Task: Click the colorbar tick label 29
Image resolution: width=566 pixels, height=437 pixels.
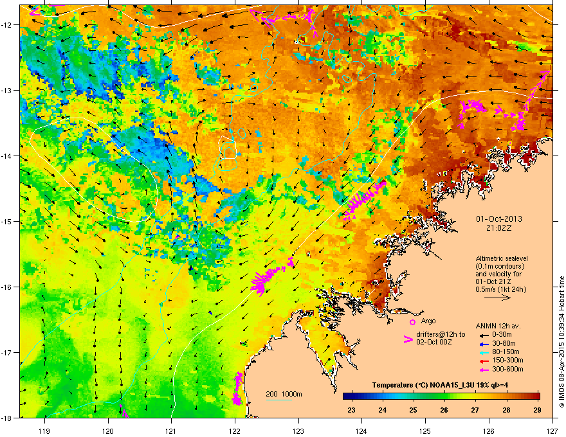Action: [x=538, y=410]
